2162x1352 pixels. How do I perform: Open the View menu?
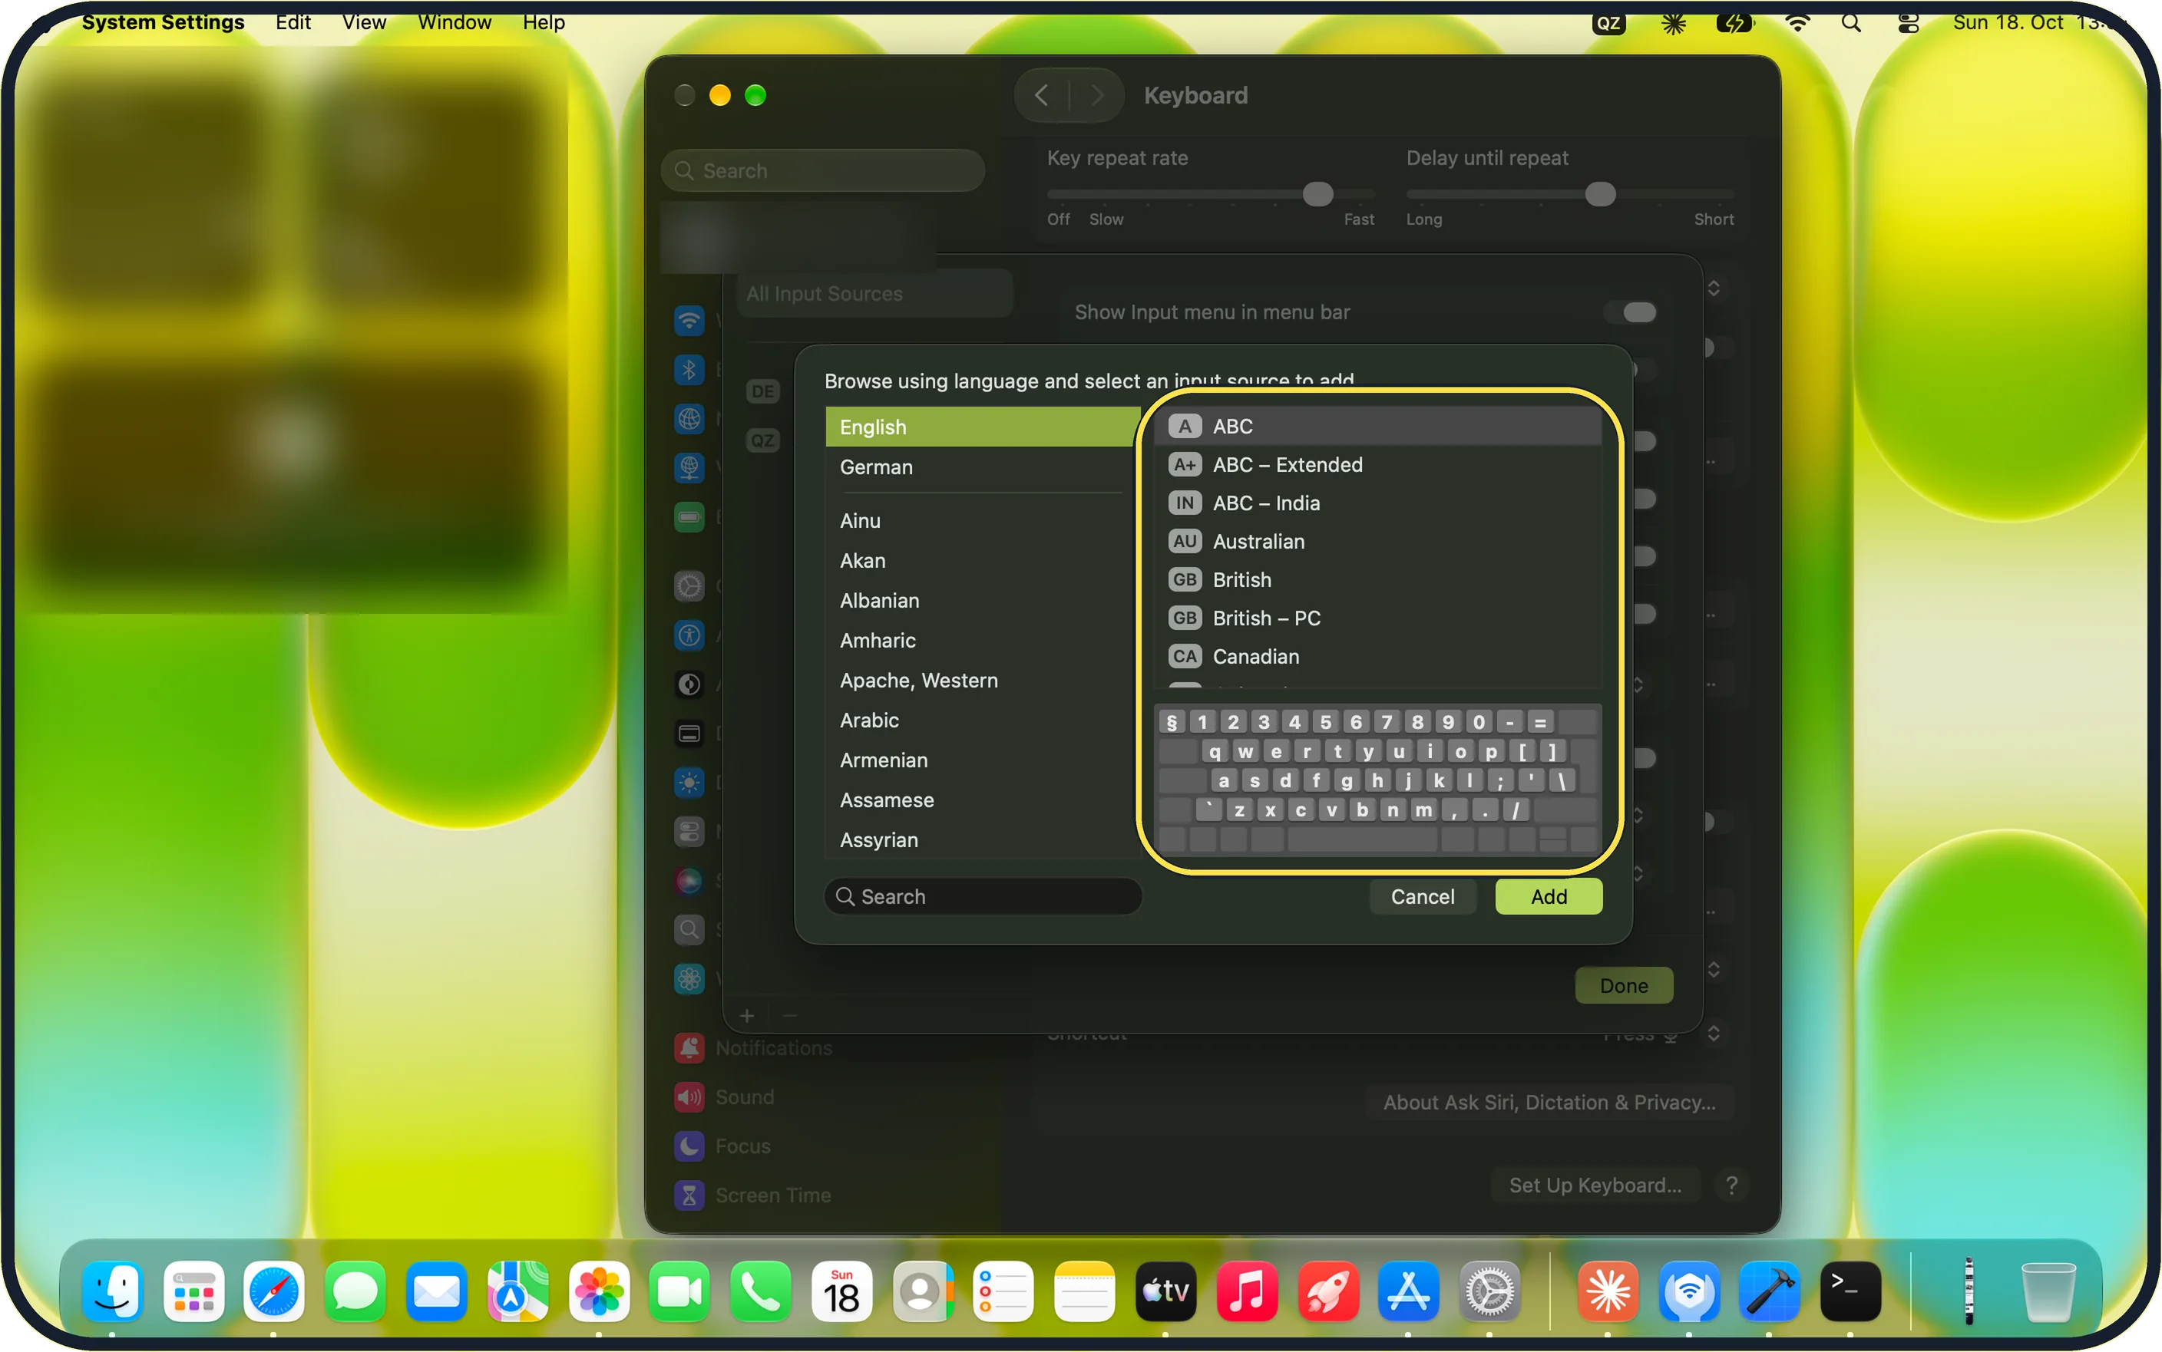pyautogui.click(x=364, y=22)
